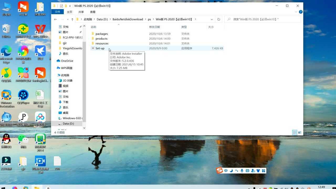Open the SunloginClient desktop shortcut
Screen dimensions: 336x189
click(x=40, y=75)
